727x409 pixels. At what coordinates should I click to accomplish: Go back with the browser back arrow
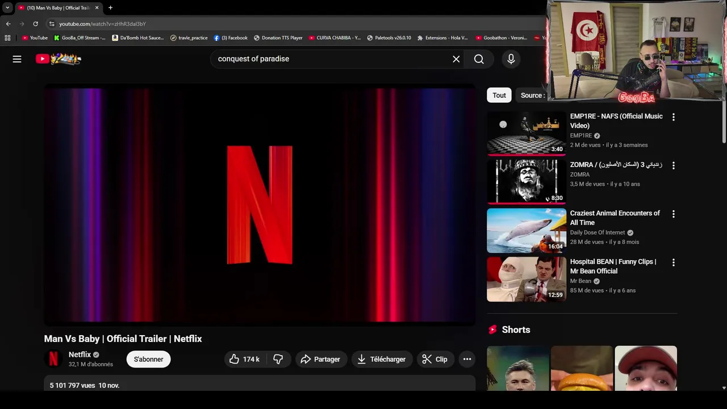8,24
